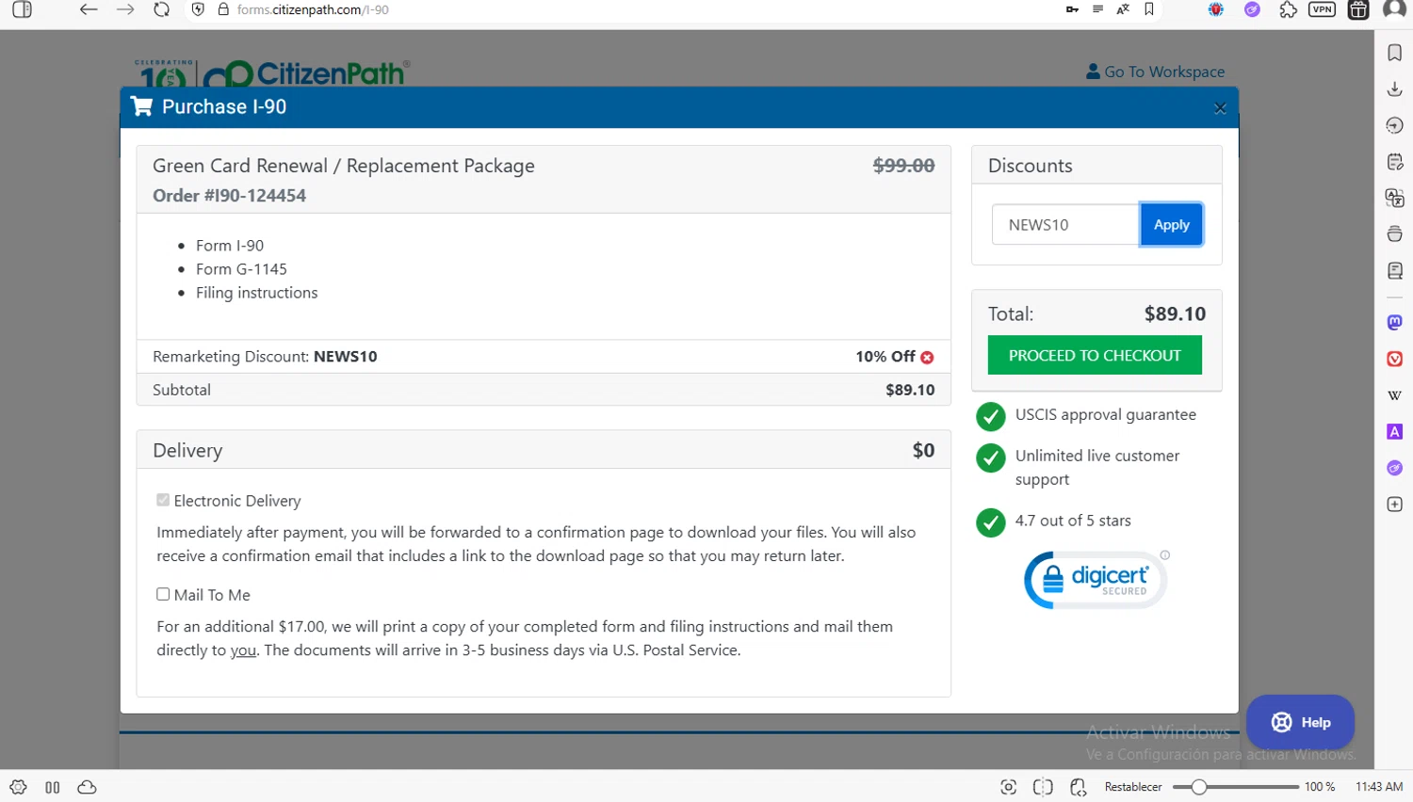Click the NEWS10 discount code field
The image size is (1413, 802).
(1065, 224)
